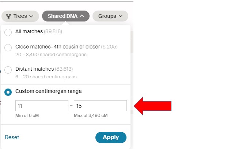This screenshot has height=149, width=227.
Task: Click the minimum centimorgan field showing 11
Action: [42, 106]
